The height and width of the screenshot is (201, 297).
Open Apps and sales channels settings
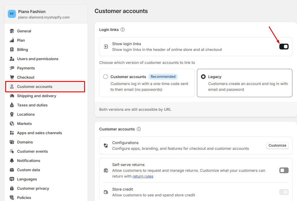[39, 133]
